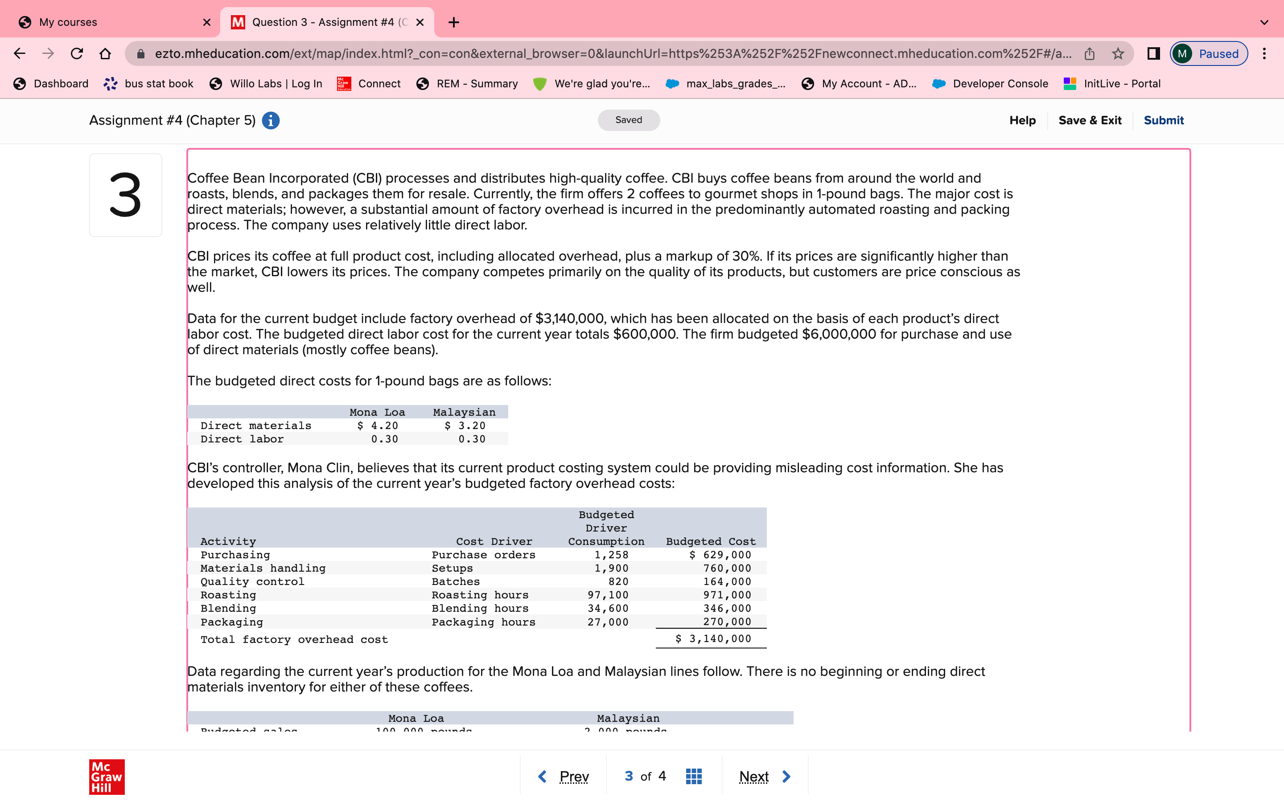Screen dimensions: 1284x802
Task: Open Chrome's three-dot menu
Action: 1265,53
